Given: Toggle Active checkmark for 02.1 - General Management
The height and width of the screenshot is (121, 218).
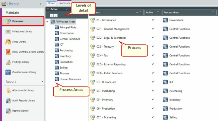Looking at the screenshot, I should click(x=153, y=29).
